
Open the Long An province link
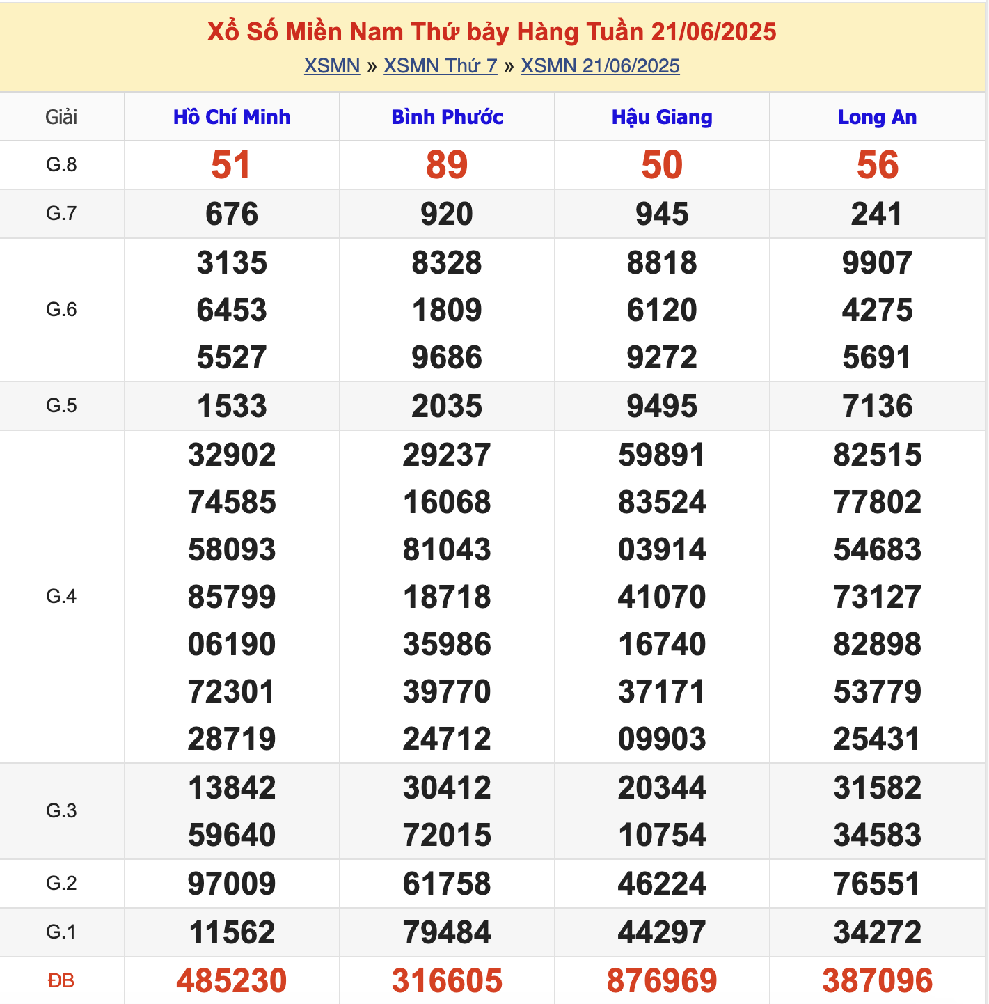[877, 117]
